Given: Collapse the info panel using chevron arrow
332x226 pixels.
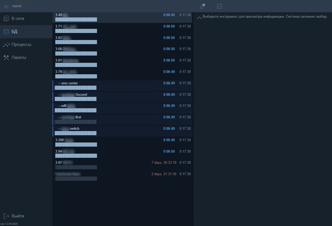Looking at the screenshot, I should coord(199,18).
